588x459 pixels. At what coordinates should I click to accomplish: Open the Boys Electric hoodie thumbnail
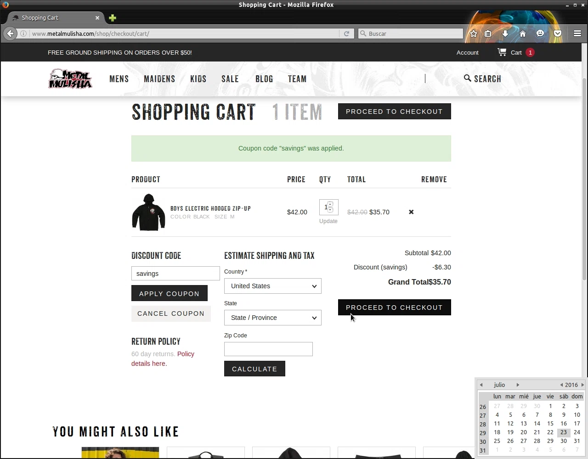click(148, 212)
